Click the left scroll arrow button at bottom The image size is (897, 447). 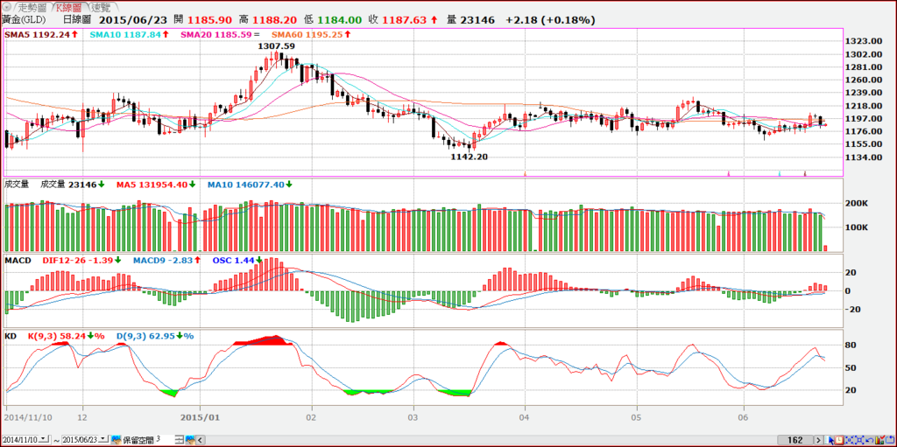(x=201, y=440)
